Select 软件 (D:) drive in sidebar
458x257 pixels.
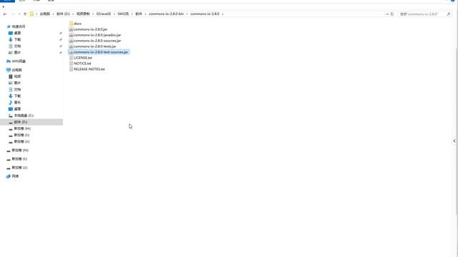pyautogui.click(x=31, y=122)
